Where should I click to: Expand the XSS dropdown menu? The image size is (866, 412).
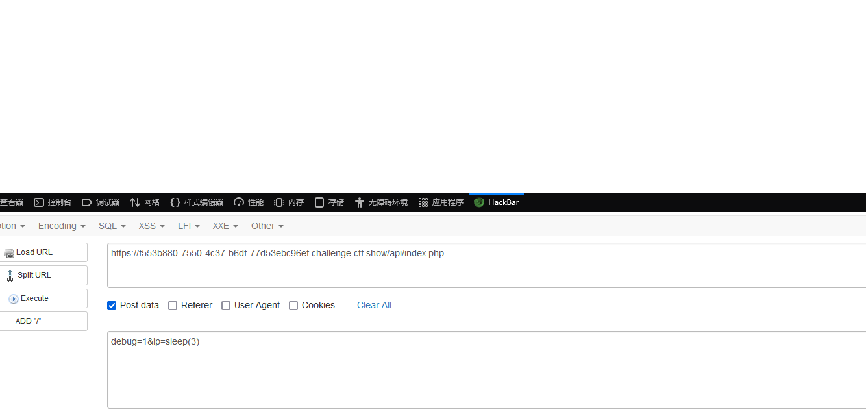click(x=152, y=226)
